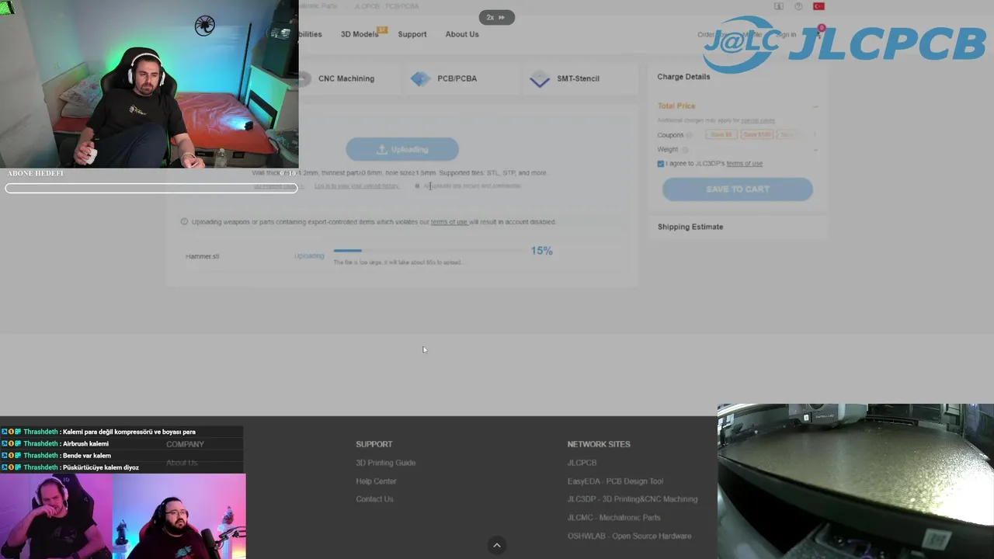Click the Hammer.stl upload progress bar

coord(429,251)
